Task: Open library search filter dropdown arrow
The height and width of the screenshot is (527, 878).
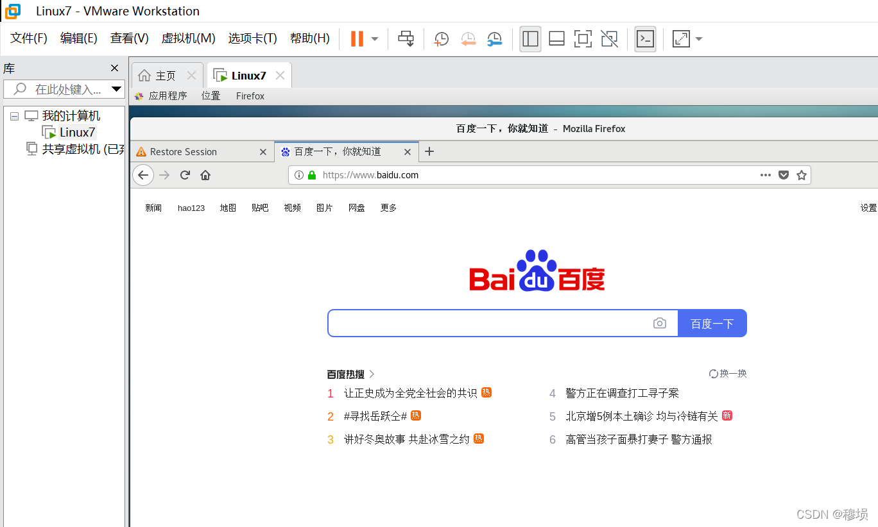Action: coord(117,89)
